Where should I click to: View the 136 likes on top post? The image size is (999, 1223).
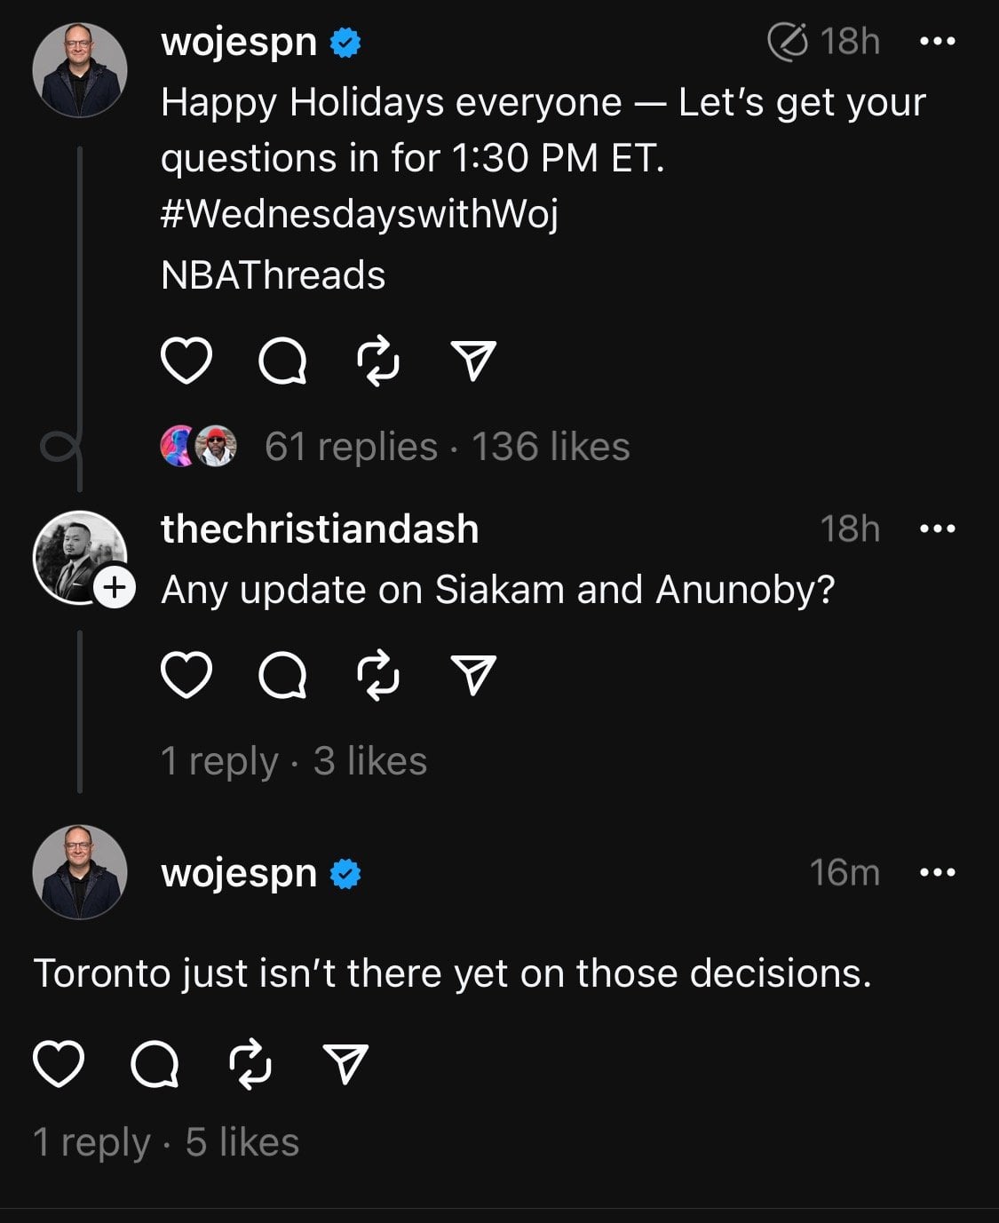551,447
